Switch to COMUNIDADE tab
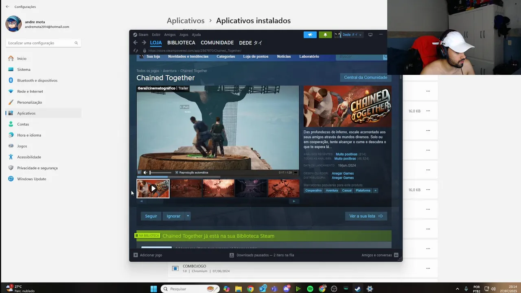 [x=217, y=43]
